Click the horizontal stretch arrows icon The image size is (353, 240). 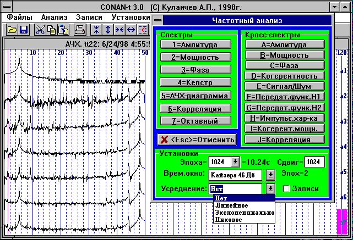131,30
